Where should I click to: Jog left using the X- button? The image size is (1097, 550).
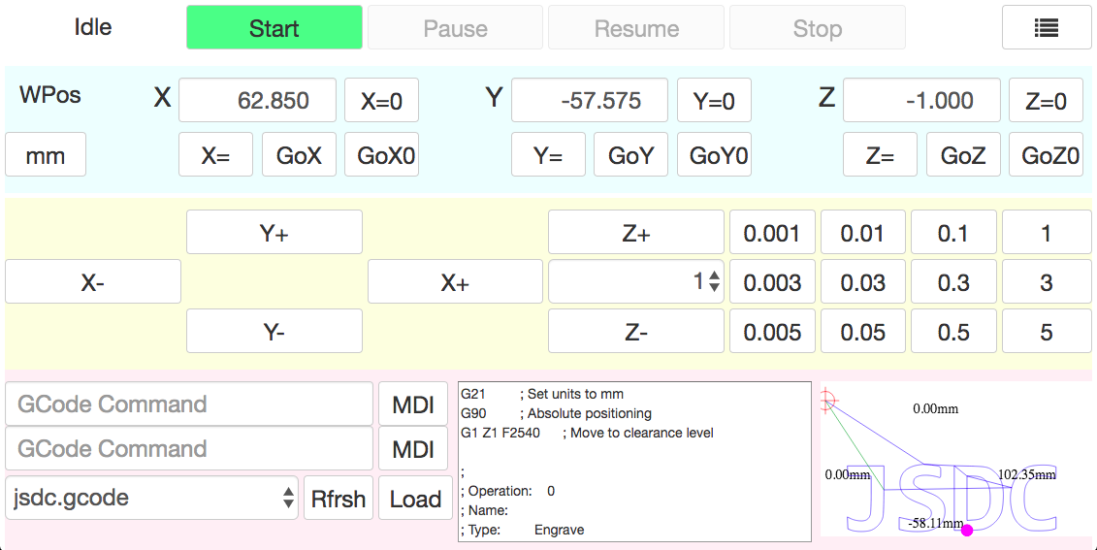click(93, 282)
